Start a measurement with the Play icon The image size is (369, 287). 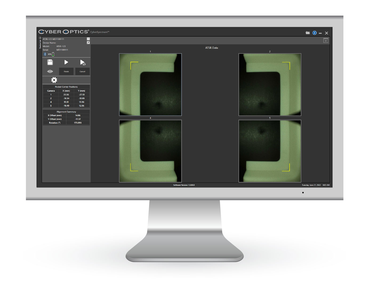point(66,62)
